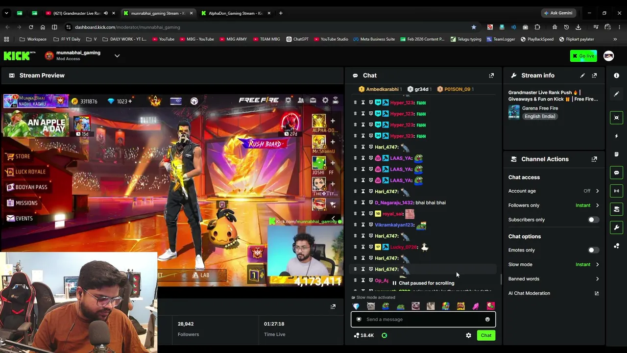627x353 pixels.
Task: Select the English (India) language tag
Action: pos(539,117)
